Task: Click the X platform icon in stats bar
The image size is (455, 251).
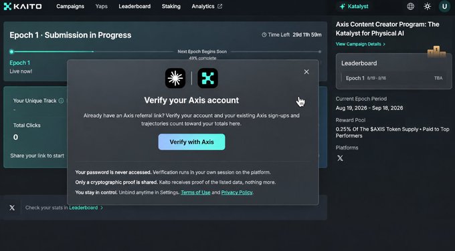Action: [x=12, y=208]
